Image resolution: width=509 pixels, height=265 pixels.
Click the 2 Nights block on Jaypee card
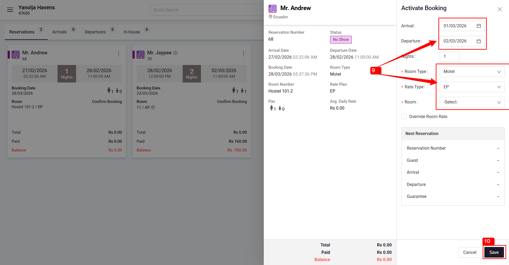[192, 74]
